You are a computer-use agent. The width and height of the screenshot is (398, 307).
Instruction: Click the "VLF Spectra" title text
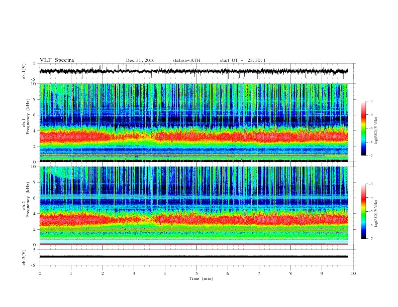click(57, 60)
